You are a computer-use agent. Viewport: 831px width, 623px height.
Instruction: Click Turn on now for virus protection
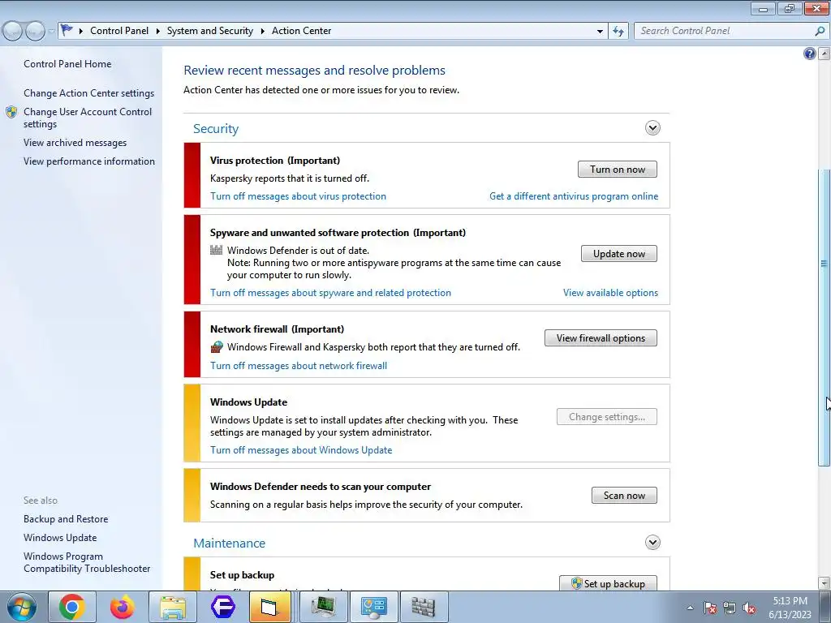[x=618, y=170]
